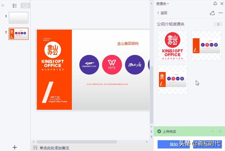Image resolution: width=225 pixels, height=151 pixels.
Task: Select the full slide resource with logo
Action: [173, 79]
